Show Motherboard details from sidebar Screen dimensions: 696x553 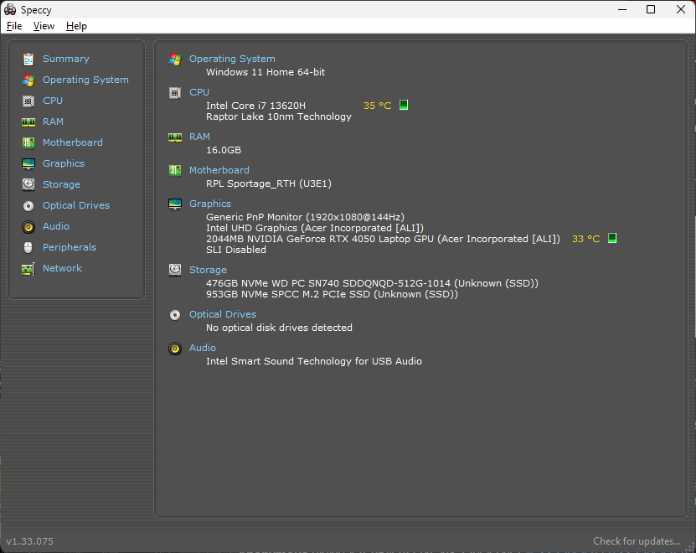pos(72,142)
